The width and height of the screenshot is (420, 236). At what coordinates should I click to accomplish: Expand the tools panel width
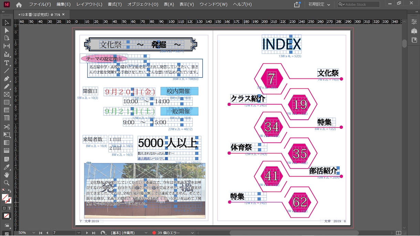click(x=3, y=11)
